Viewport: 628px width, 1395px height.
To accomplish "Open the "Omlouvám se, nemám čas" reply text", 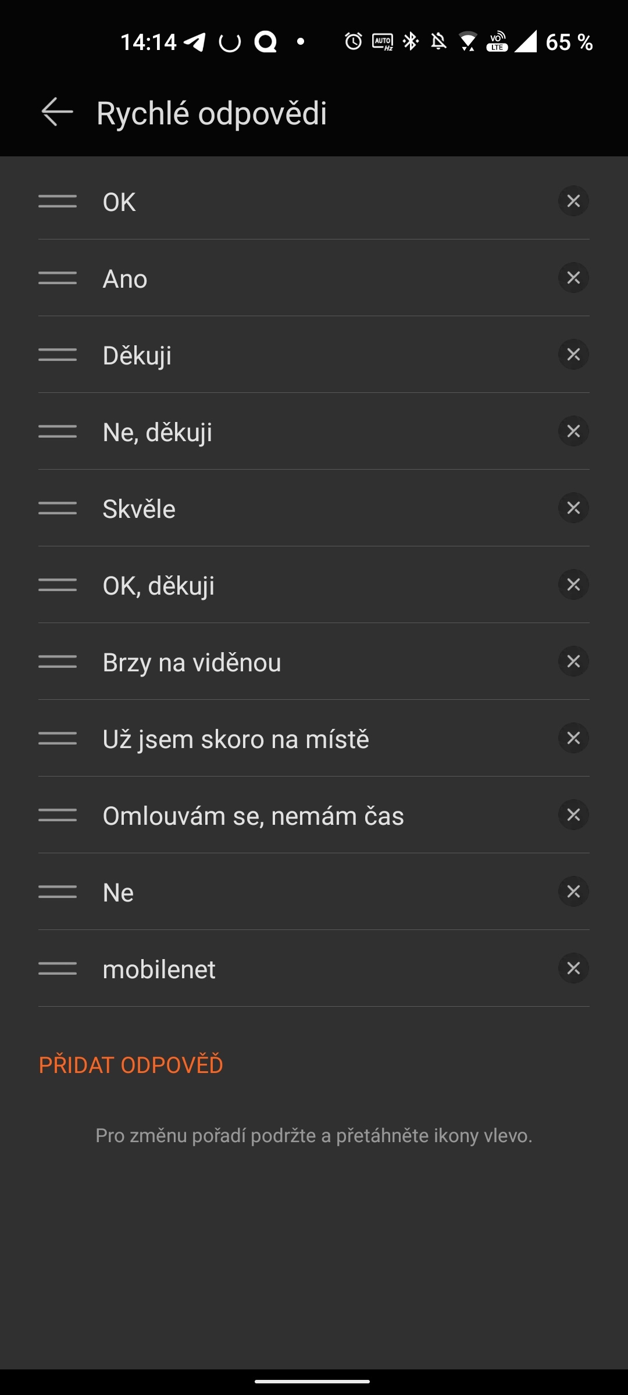I will coord(253,816).
